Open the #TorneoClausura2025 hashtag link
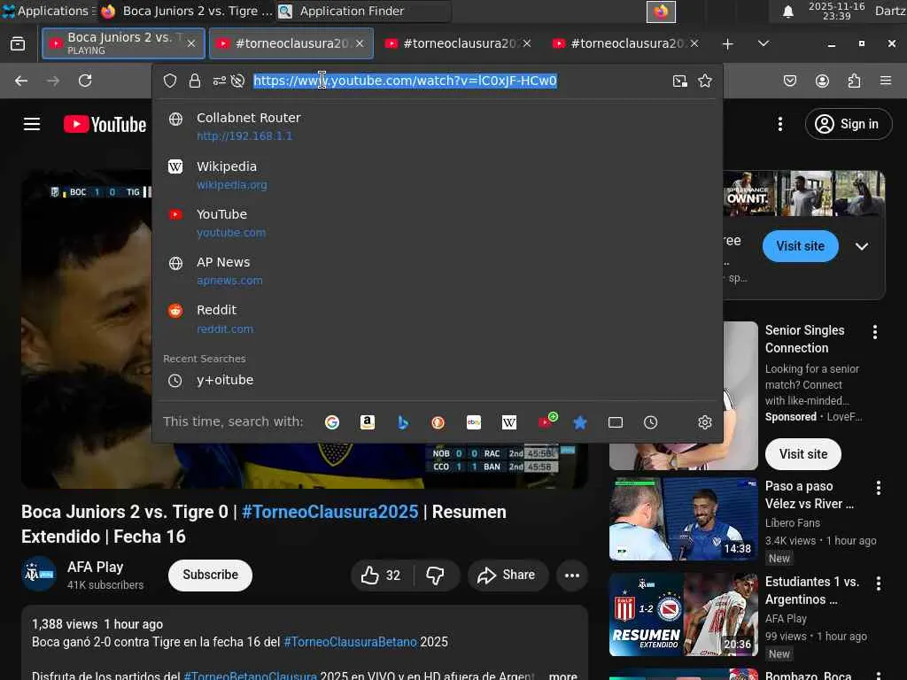This screenshot has width=907, height=680. point(329,513)
